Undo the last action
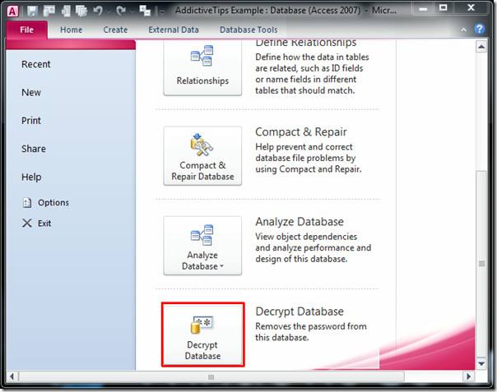Screen dimensions: 497x392 click(x=98, y=11)
